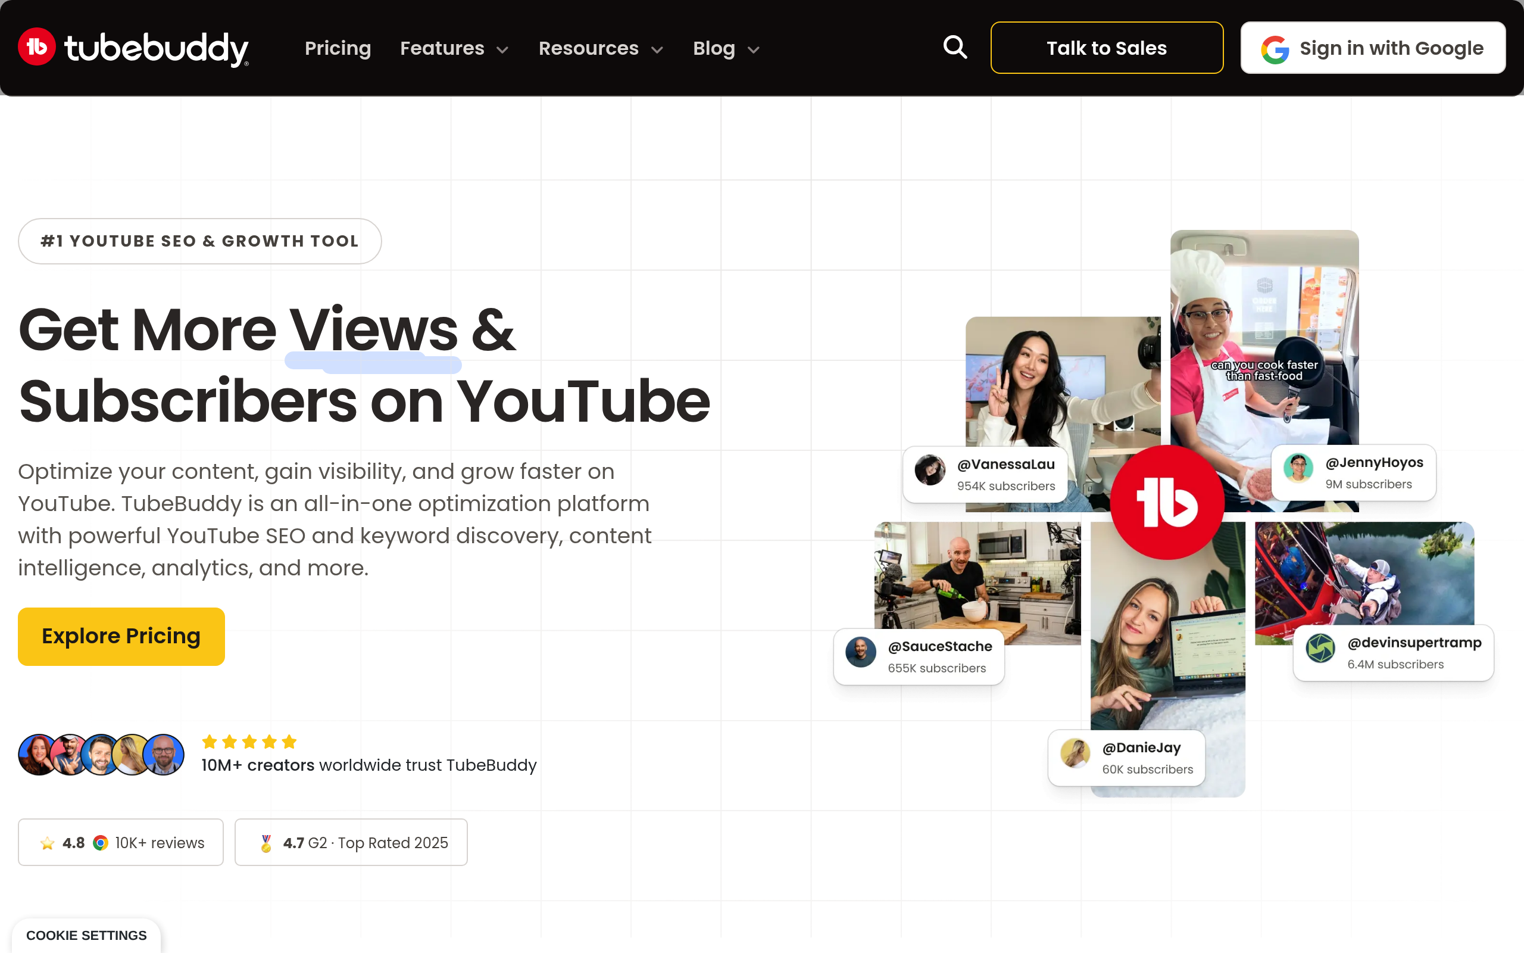Viewport: 1524px width, 953px height.
Task: Open the Blog menu
Action: [726, 48]
